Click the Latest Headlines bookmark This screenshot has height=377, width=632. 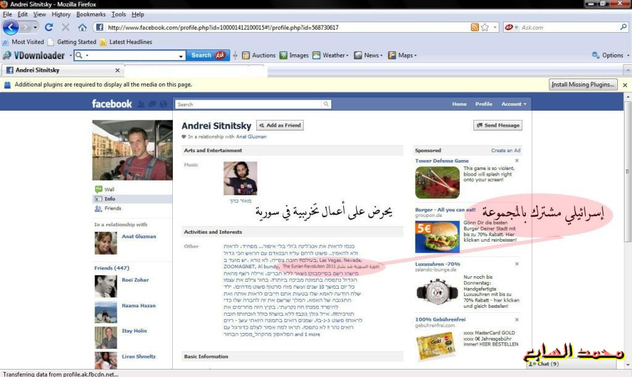(126, 42)
